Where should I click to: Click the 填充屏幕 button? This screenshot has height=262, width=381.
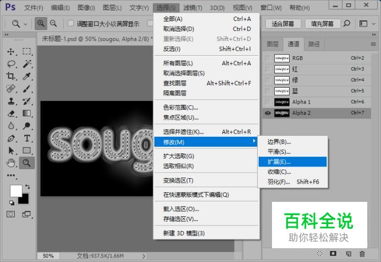(x=322, y=24)
